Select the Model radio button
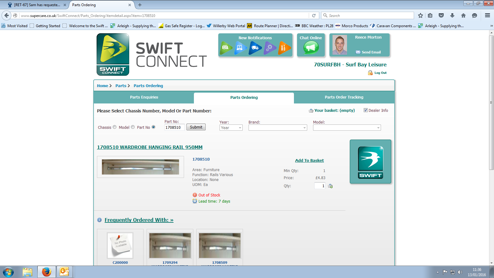Screen dimensions: 494x278 [133, 127]
